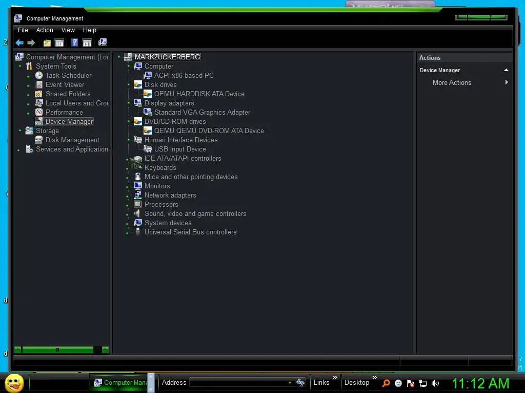Click the System Tools wrench icon

pyautogui.click(x=29, y=66)
